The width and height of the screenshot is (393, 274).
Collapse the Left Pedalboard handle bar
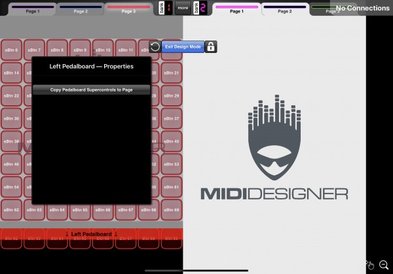pos(91,234)
